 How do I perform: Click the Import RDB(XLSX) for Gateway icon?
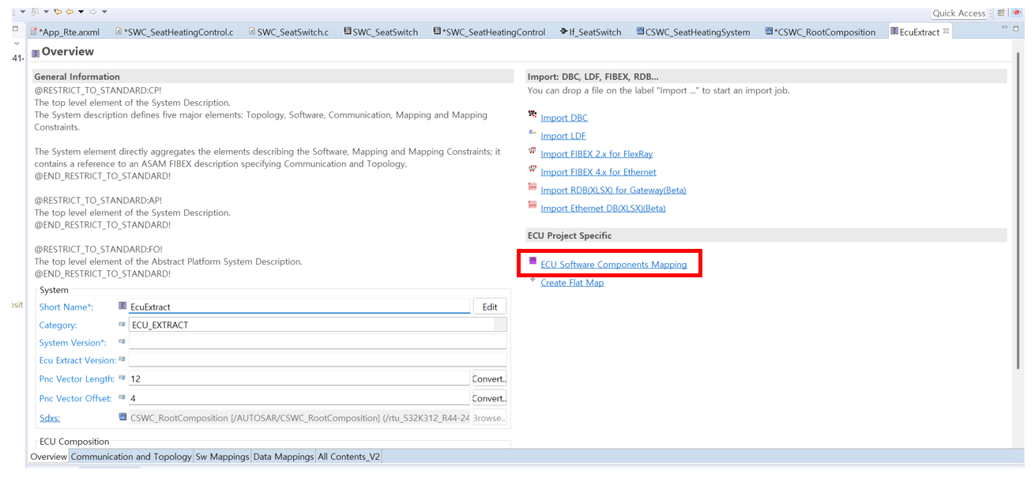click(x=533, y=188)
